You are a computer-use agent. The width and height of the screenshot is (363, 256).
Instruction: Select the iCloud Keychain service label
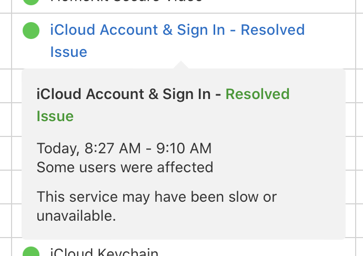click(x=104, y=252)
